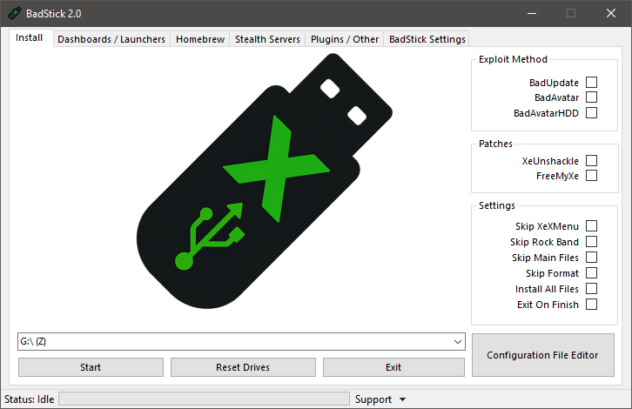Image resolution: width=632 pixels, height=409 pixels.
Task: Open the Configuration File Editor
Action: (542, 355)
